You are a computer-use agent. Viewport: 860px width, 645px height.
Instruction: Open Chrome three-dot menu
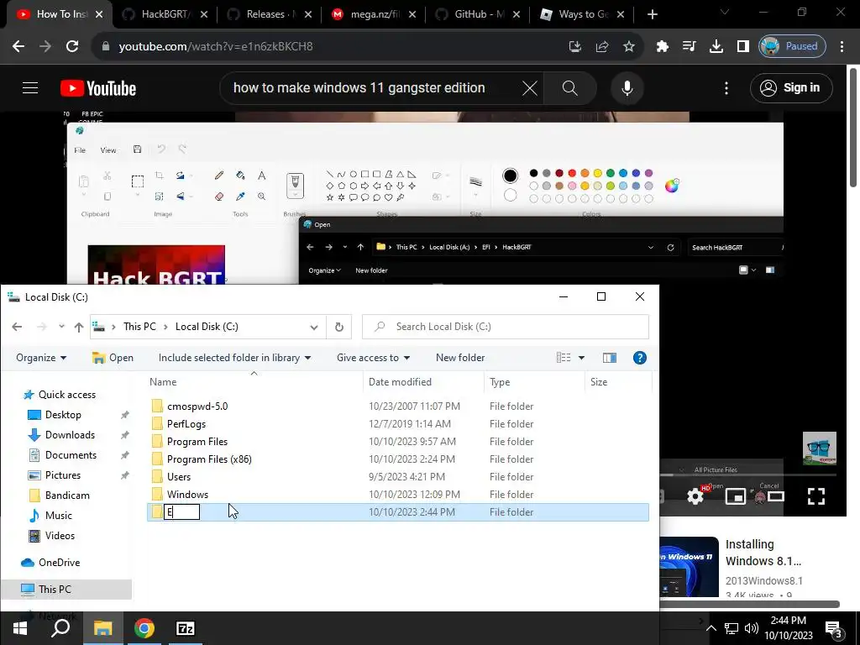[842, 47]
